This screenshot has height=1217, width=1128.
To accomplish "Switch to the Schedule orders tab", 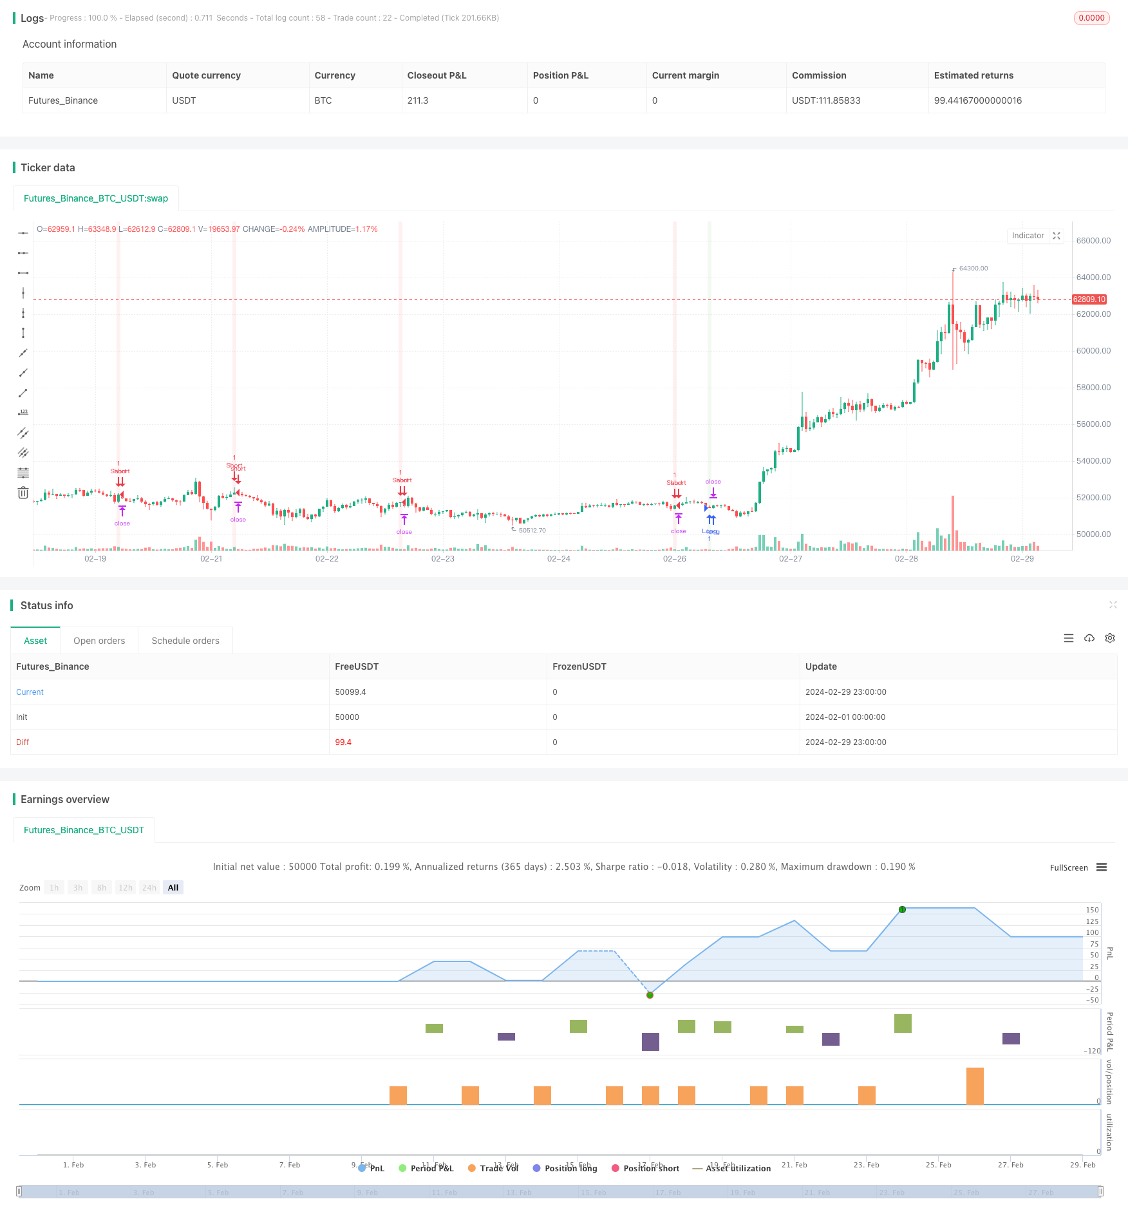I will click(x=185, y=641).
